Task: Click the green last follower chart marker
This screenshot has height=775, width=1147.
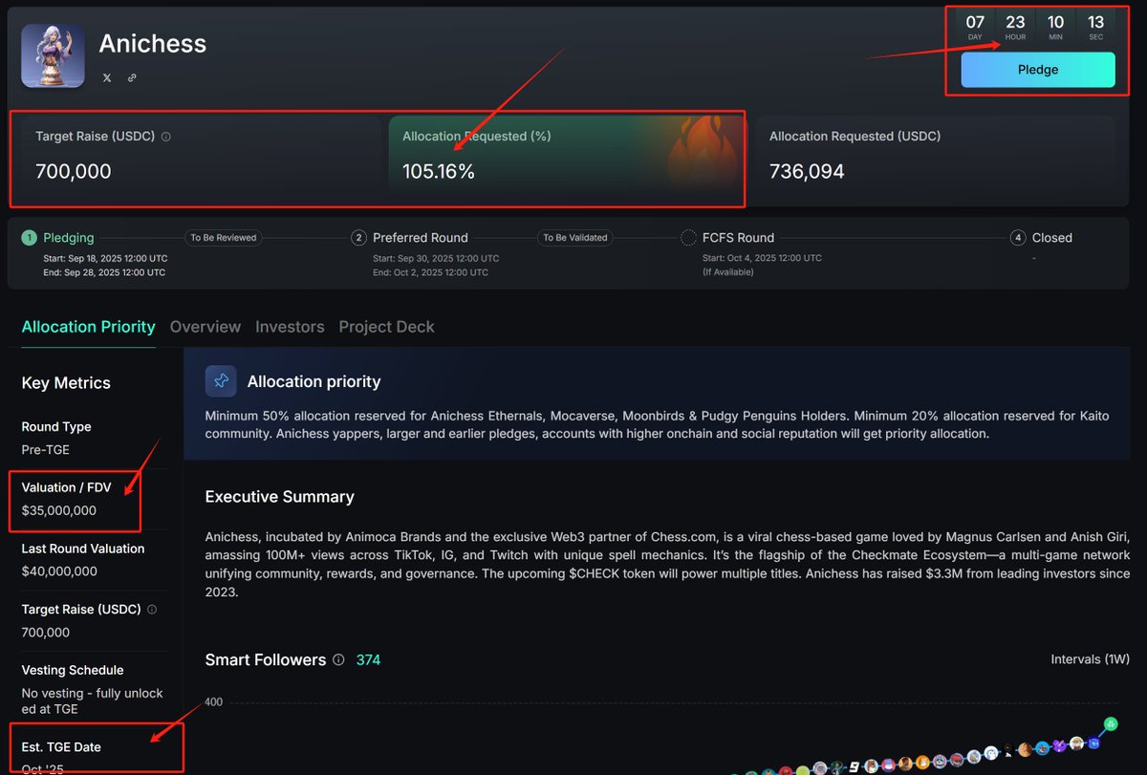Action: point(1110,723)
